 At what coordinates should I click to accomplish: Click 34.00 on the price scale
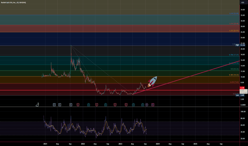[x=243, y=10]
